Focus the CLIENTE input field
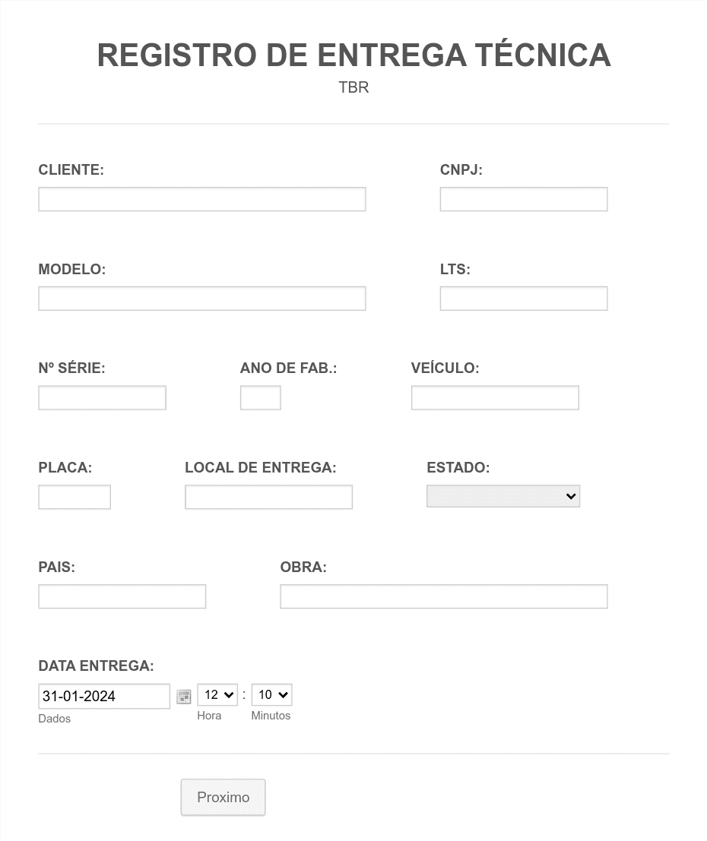 [202, 200]
